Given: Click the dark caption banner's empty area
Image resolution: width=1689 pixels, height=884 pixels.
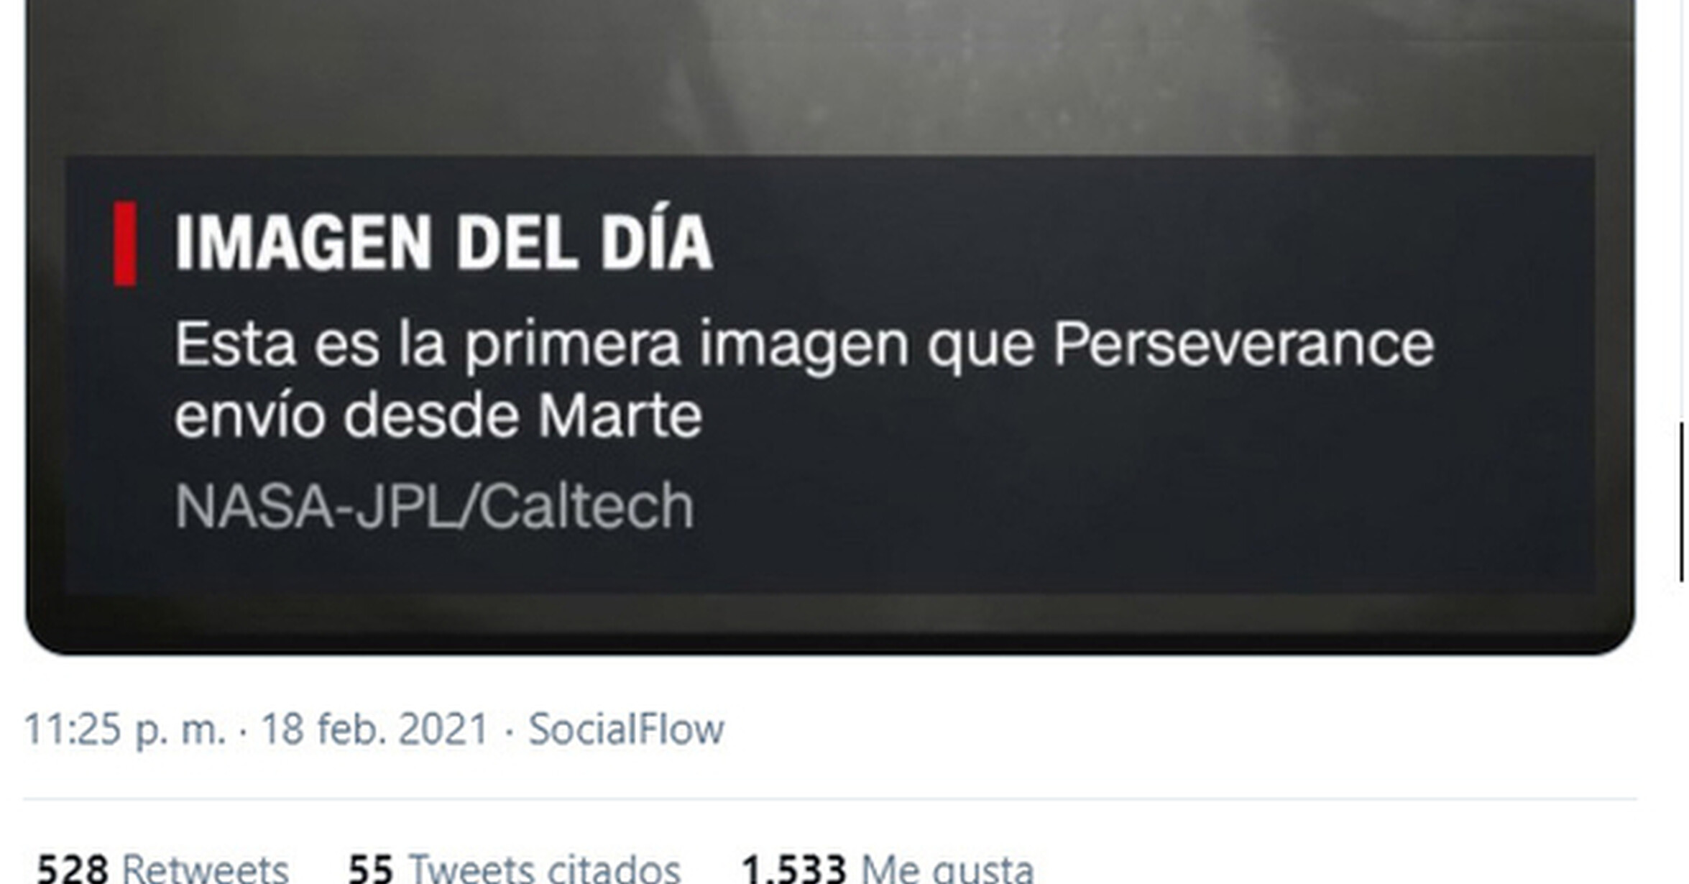Looking at the screenshot, I should tap(1150, 489).
